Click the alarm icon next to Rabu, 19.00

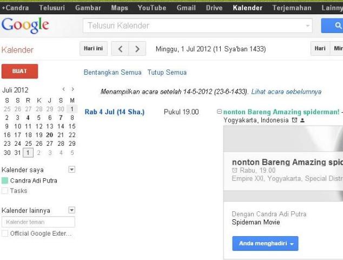coord(234,170)
